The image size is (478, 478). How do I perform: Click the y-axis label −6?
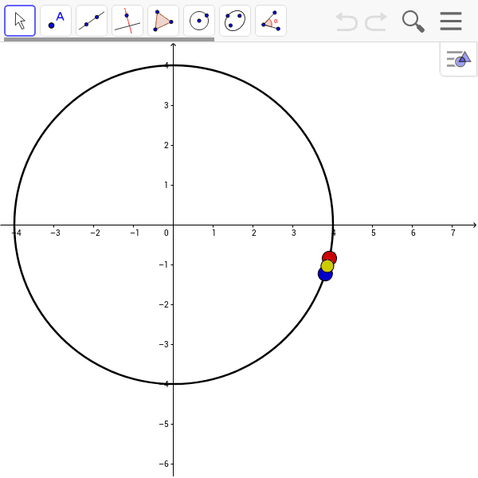[163, 464]
